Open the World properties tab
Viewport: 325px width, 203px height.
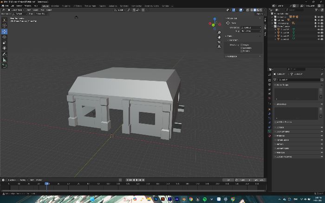coord(269,98)
